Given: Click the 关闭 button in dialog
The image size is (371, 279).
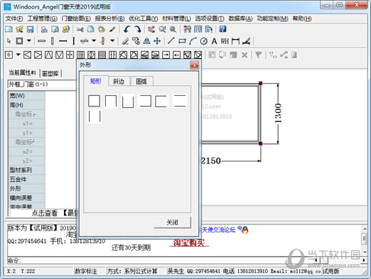Looking at the screenshot, I should pyautogui.click(x=172, y=222).
